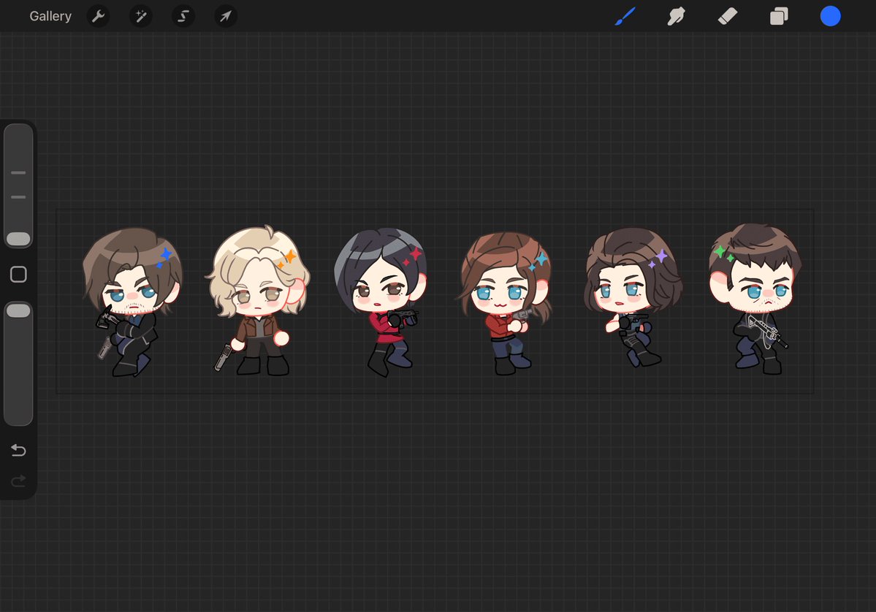Image resolution: width=876 pixels, height=612 pixels.
Task: Select the Smudge tool
Action: 676,16
